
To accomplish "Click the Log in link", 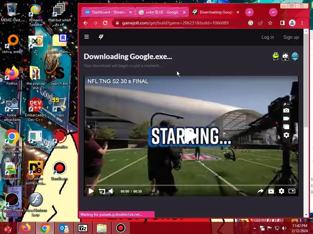I will pyautogui.click(x=268, y=37).
